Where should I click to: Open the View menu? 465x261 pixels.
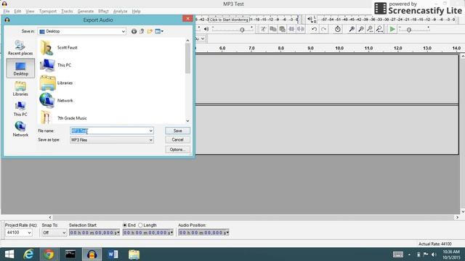pos(30,12)
